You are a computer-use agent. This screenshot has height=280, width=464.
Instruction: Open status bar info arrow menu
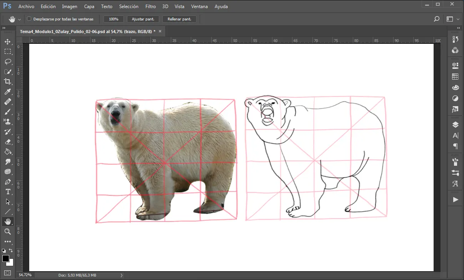click(122, 275)
